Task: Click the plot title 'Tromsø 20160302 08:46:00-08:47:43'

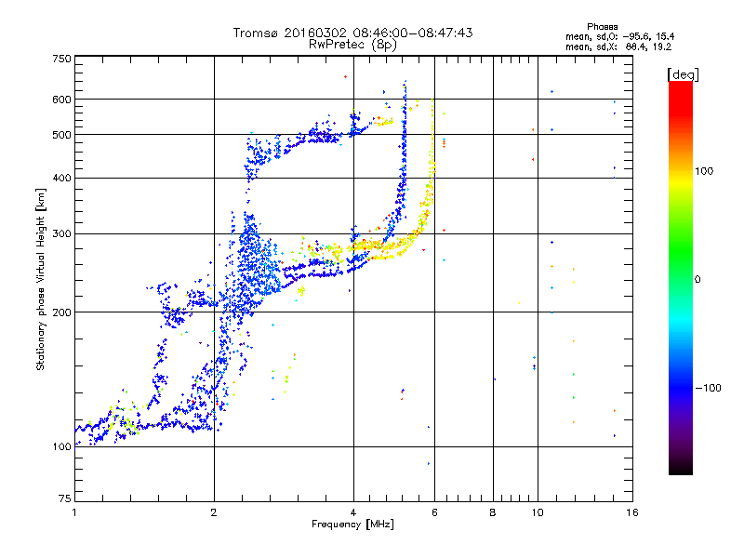Action: pos(352,33)
